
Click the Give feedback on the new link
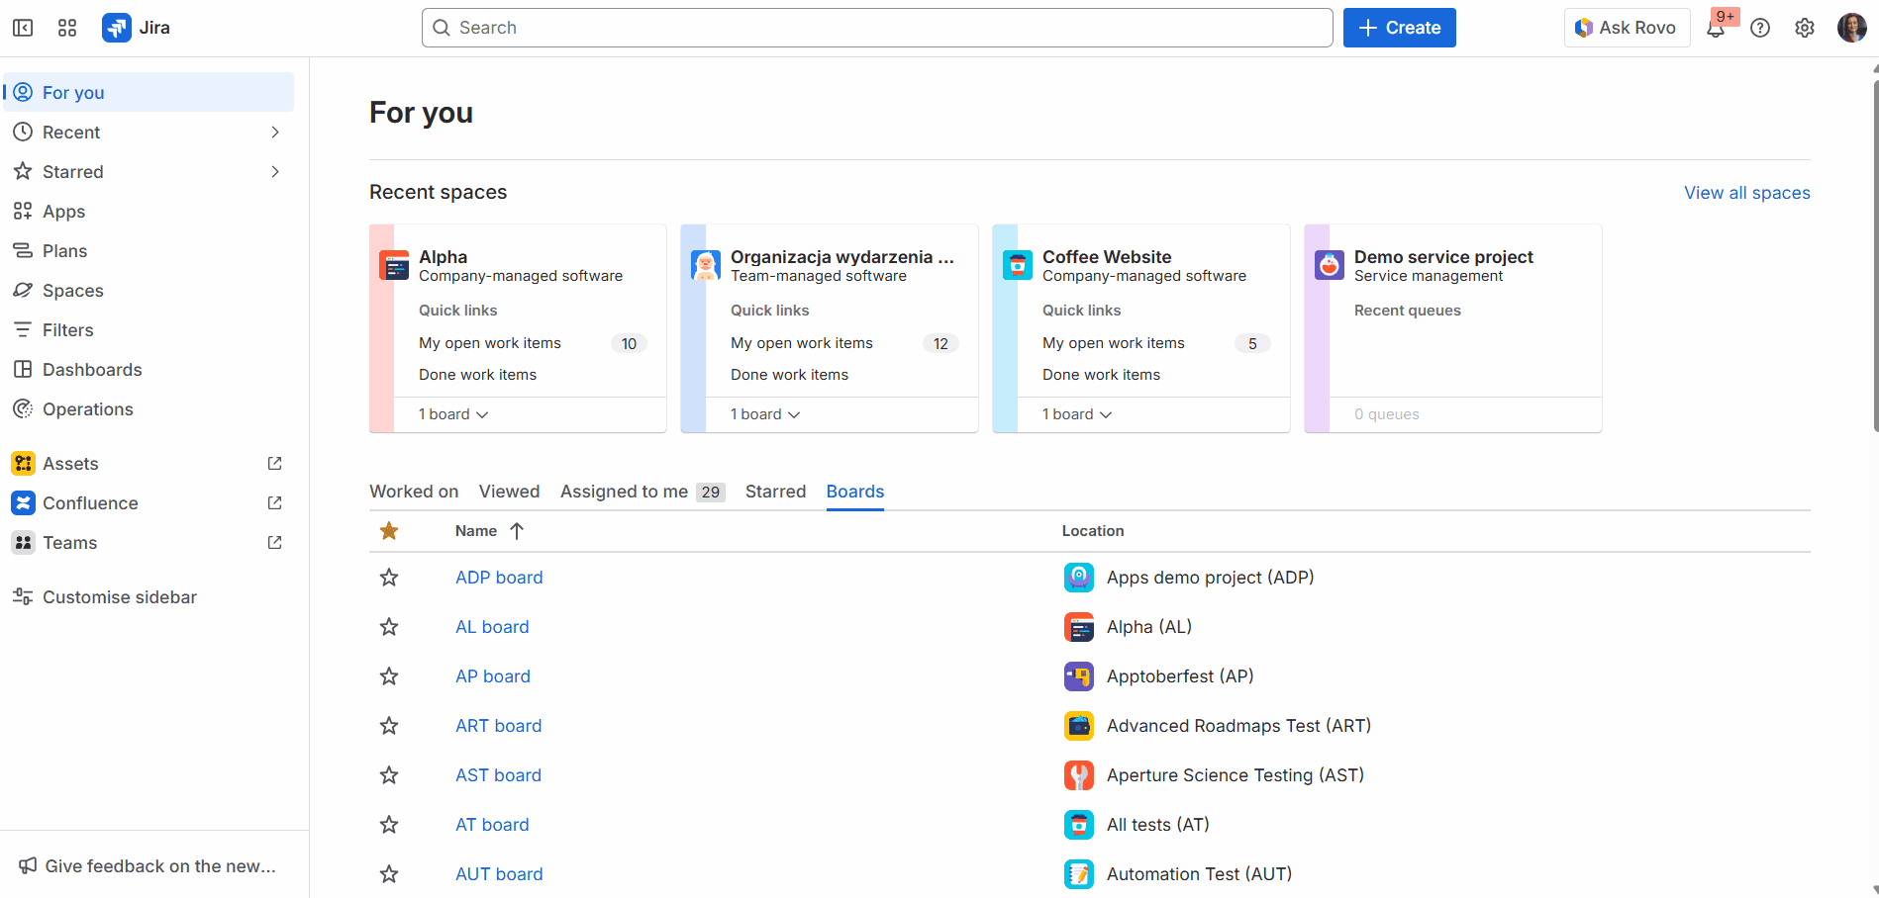click(x=148, y=865)
